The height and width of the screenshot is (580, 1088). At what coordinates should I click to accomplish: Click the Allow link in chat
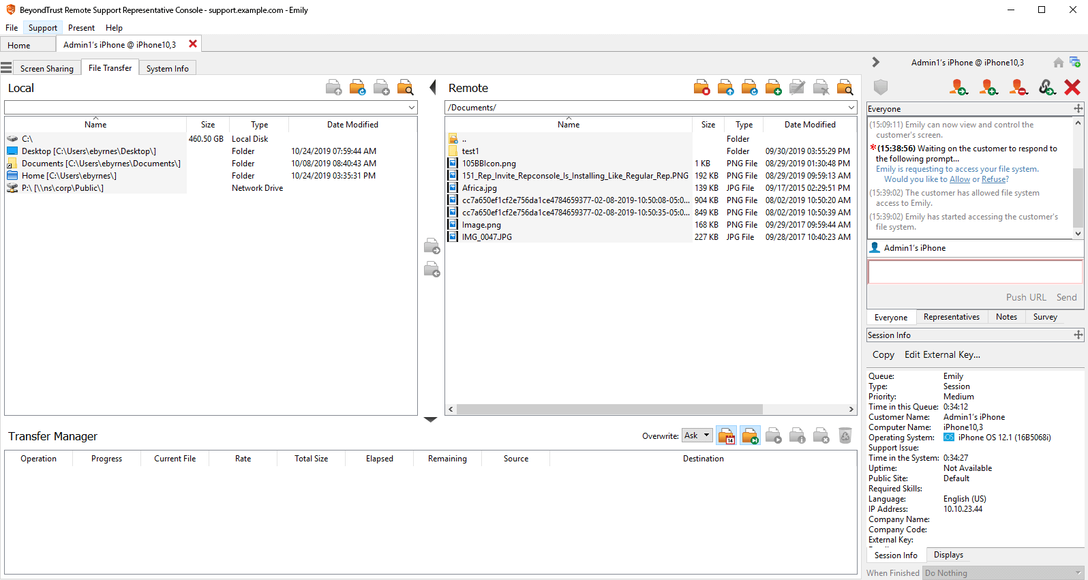coord(959,179)
